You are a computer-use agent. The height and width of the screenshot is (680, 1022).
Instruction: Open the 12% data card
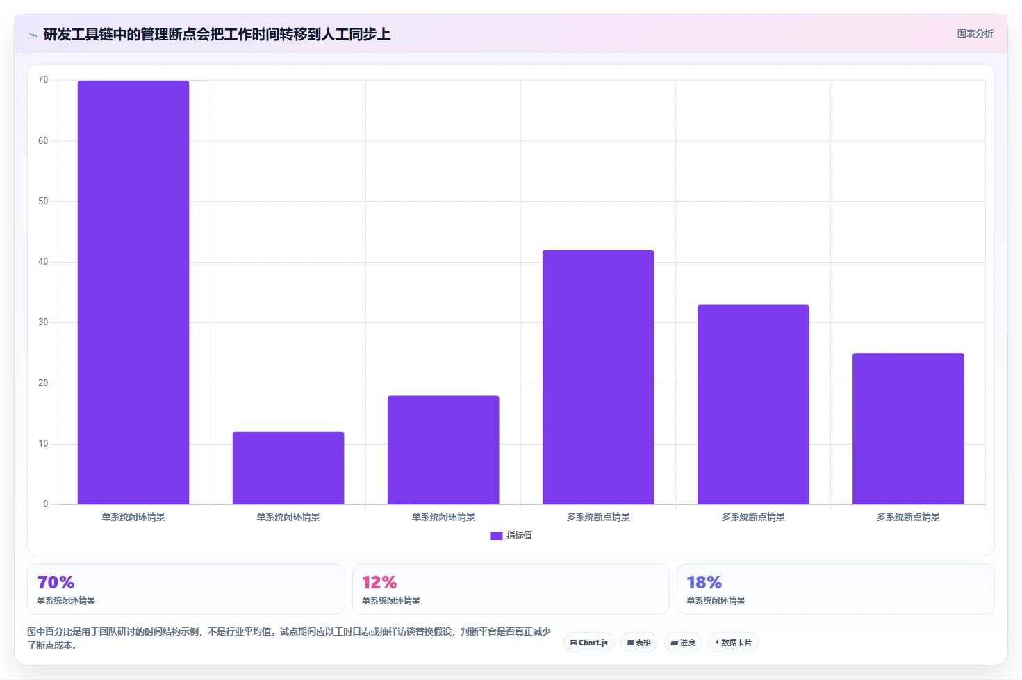coord(511,589)
